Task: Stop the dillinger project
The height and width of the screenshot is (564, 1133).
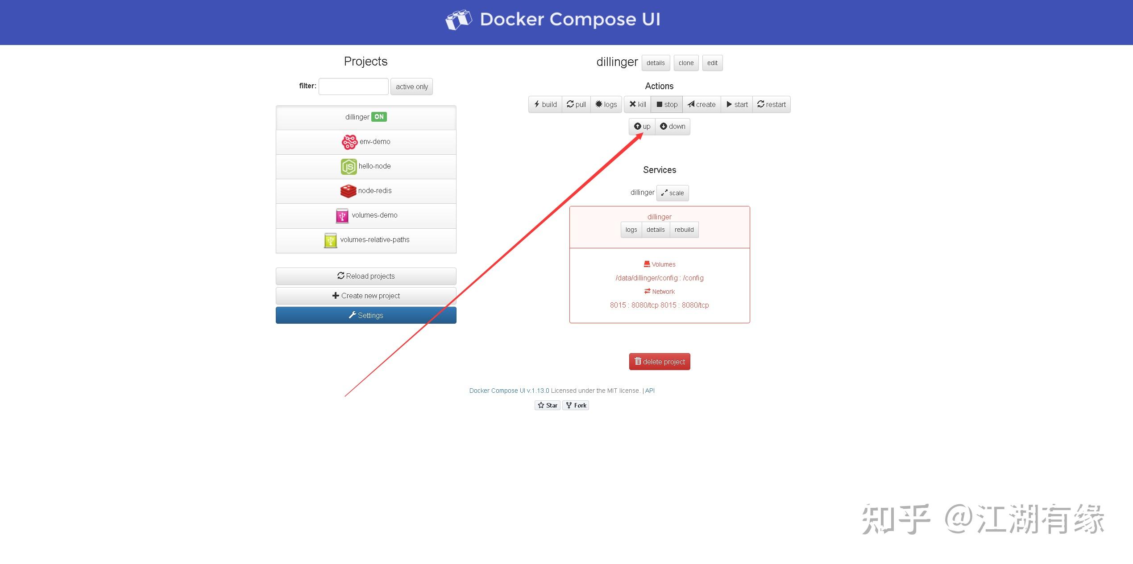Action: [667, 104]
